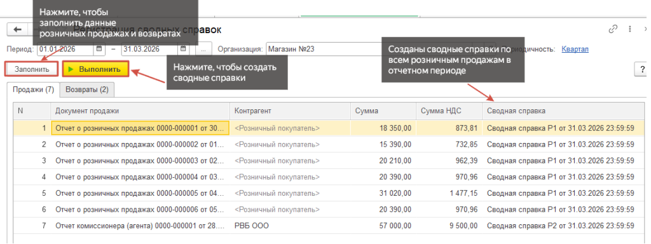This screenshot has height=244, width=651.
Task: Select document Отчет о розничных продажах 0000-000003
Action: (140, 161)
